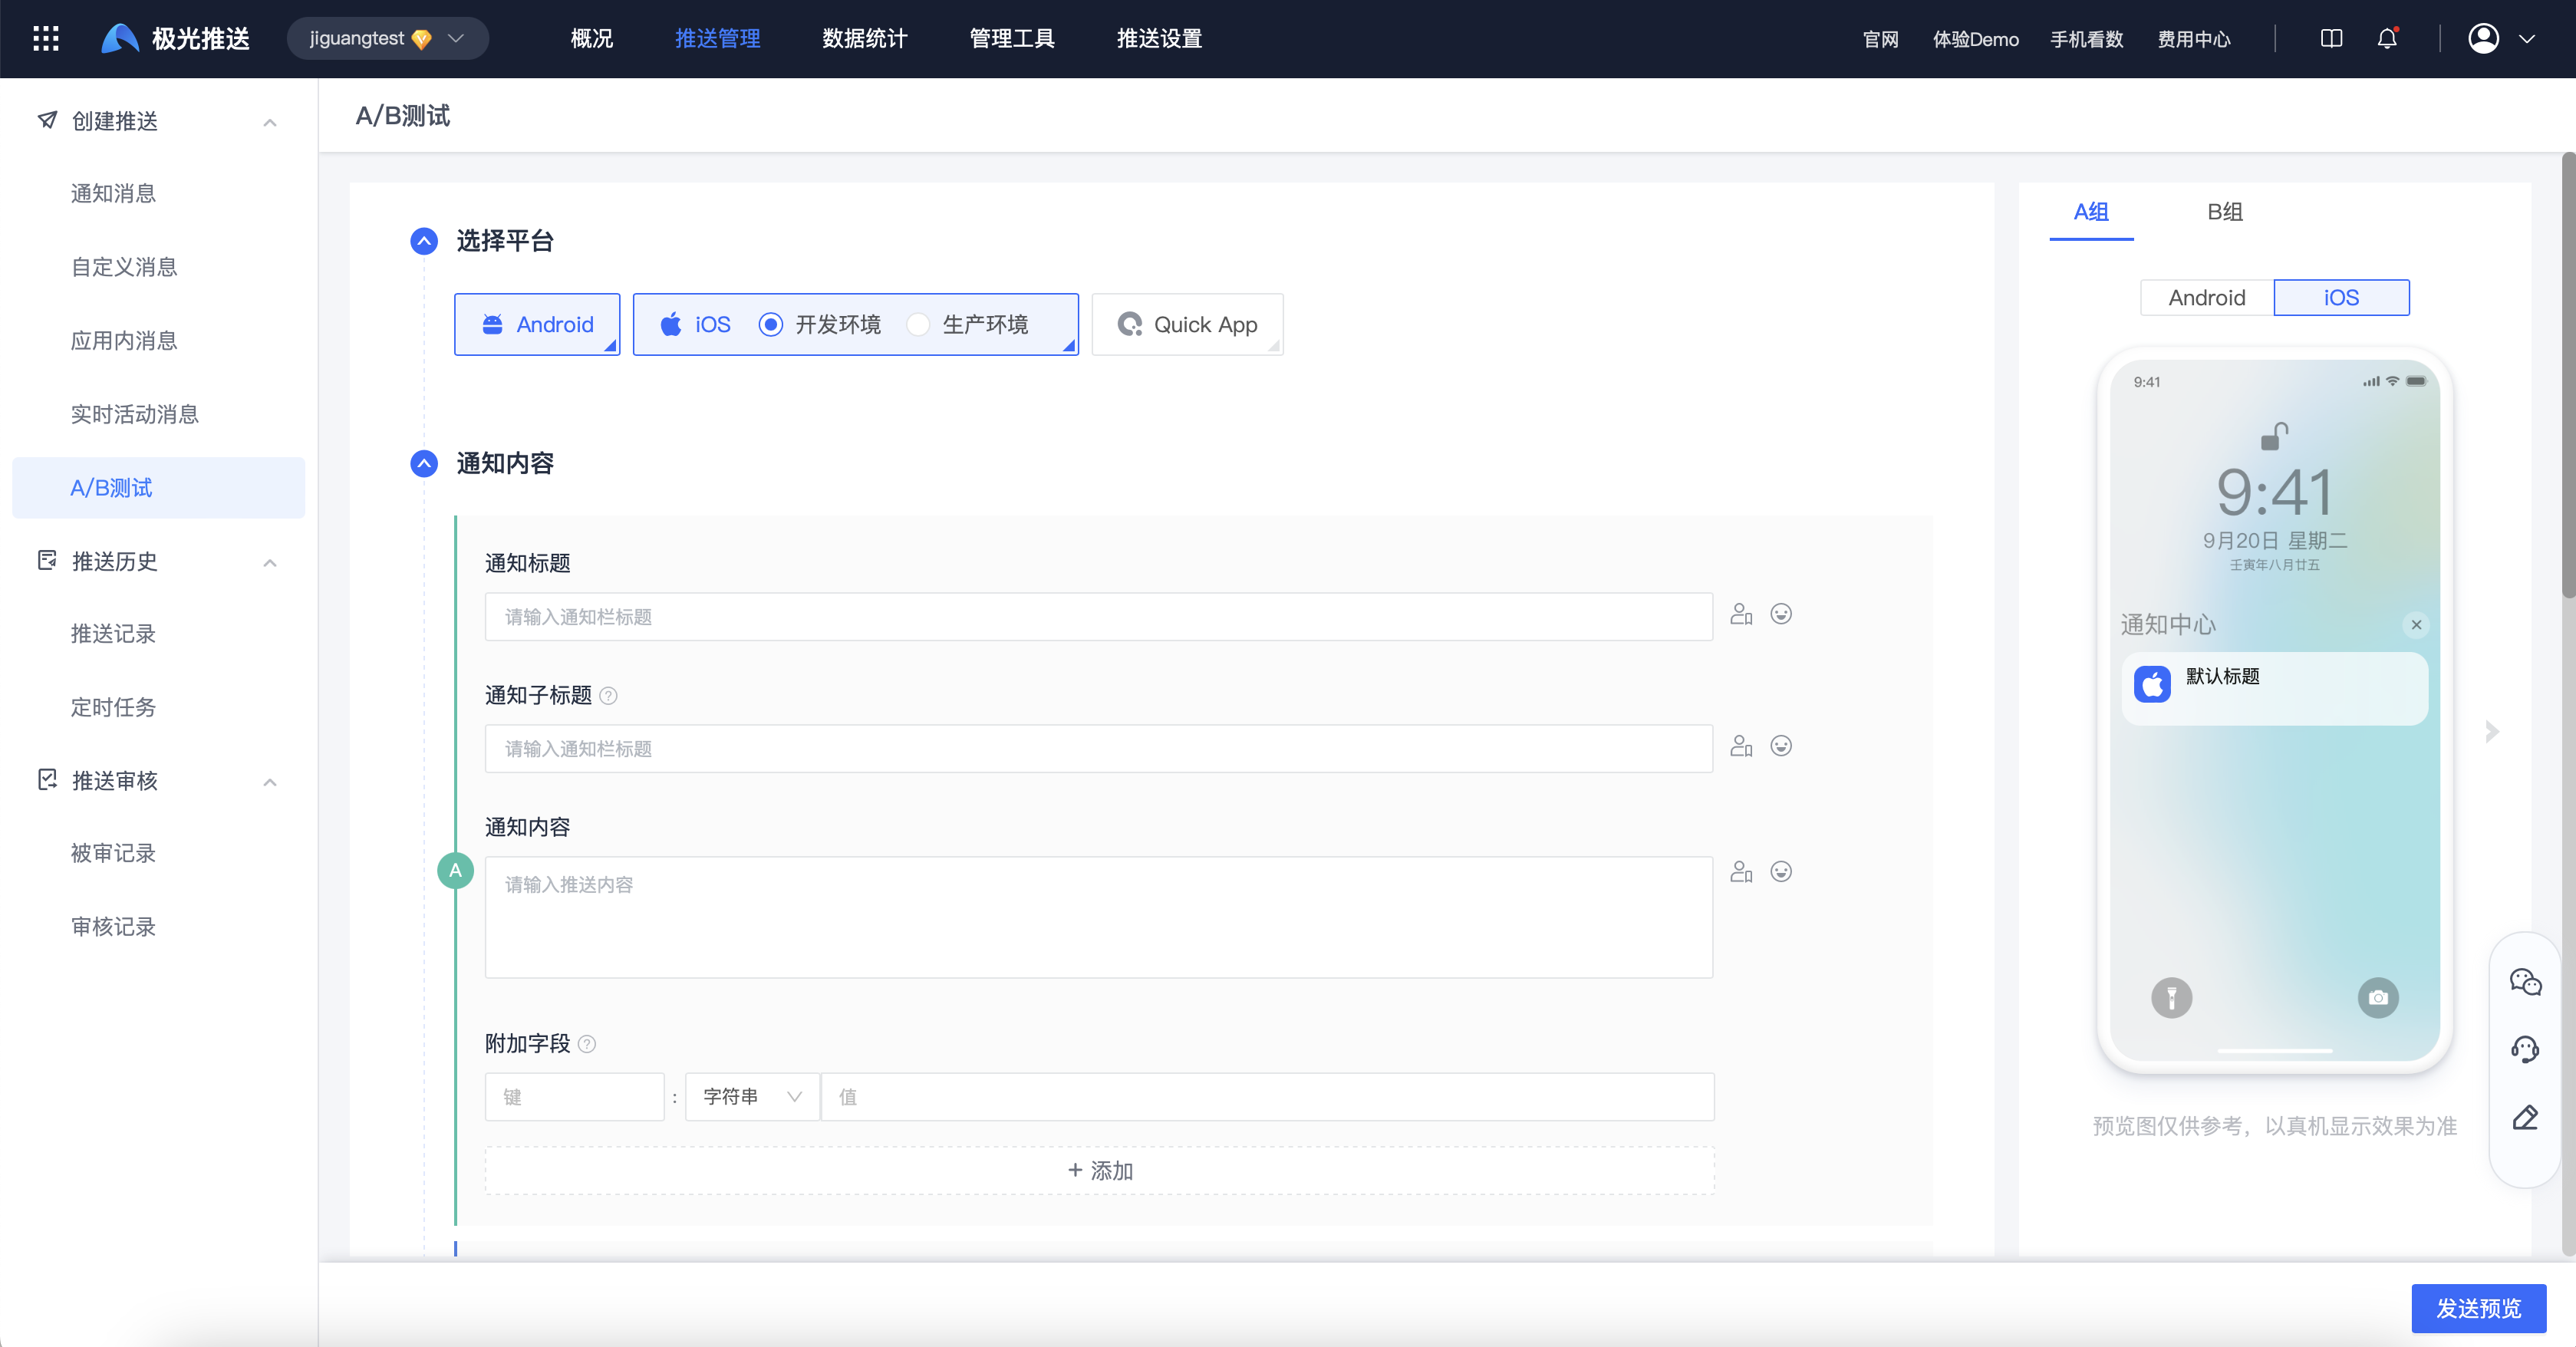Open 自定义消息 in the sidebar

[124, 268]
